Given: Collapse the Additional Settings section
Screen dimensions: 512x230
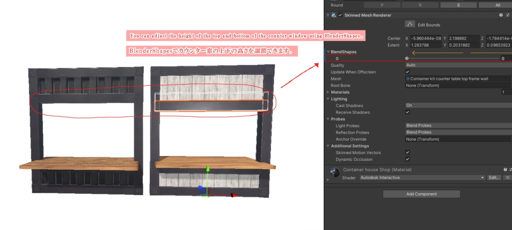Looking at the screenshot, I should pyautogui.click(x=328, y=146).
